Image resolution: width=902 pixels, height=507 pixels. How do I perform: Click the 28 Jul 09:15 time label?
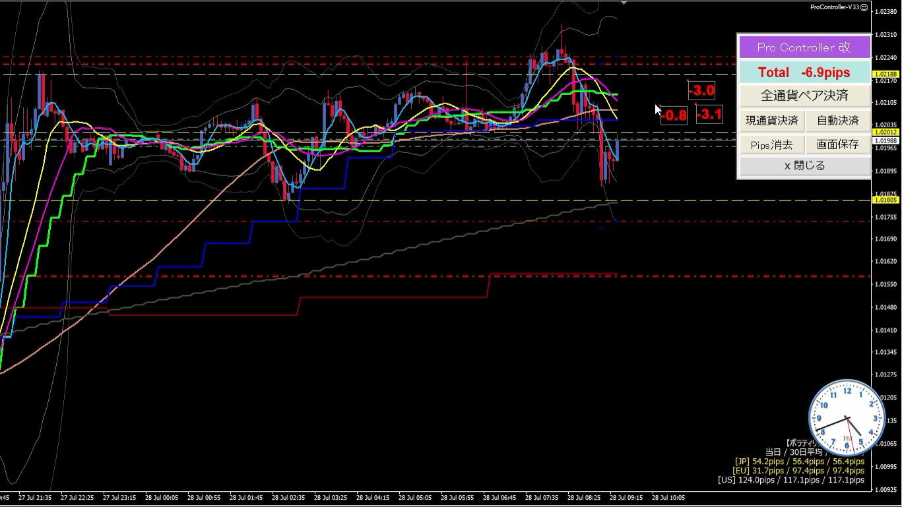coord(626,498)
